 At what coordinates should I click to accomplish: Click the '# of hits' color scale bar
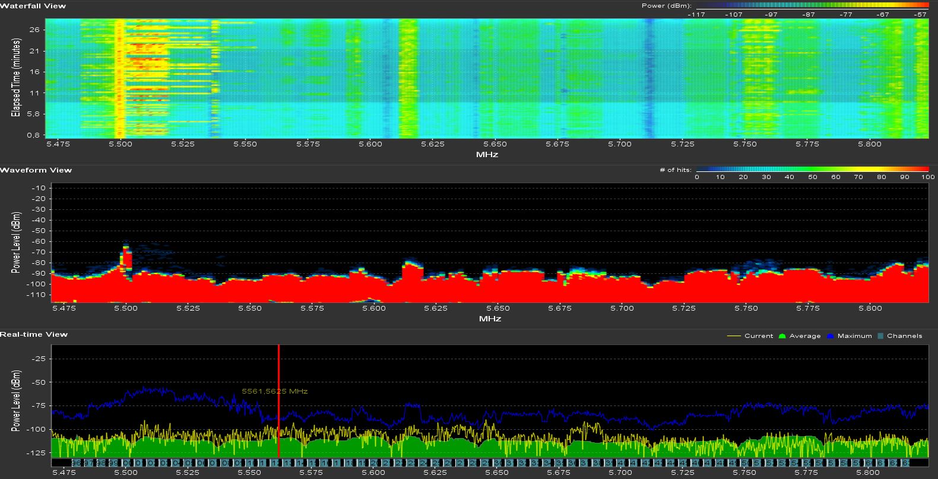[812, 170]
